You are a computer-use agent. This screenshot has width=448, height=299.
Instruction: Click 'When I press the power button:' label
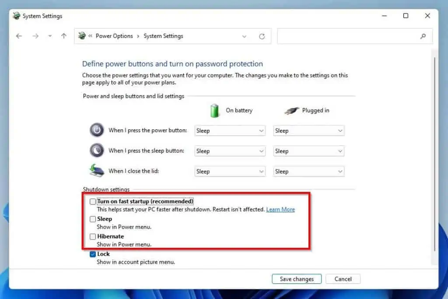pyautogui.click(x=147, y=130)
